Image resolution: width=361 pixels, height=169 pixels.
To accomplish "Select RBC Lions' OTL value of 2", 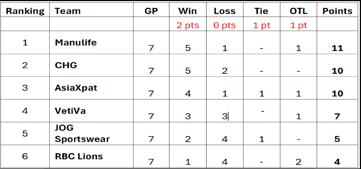I will pos(298,162).
